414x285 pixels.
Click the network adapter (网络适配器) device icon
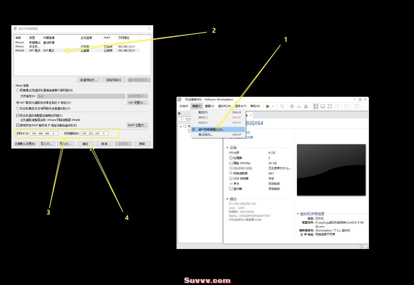(231, 173)
